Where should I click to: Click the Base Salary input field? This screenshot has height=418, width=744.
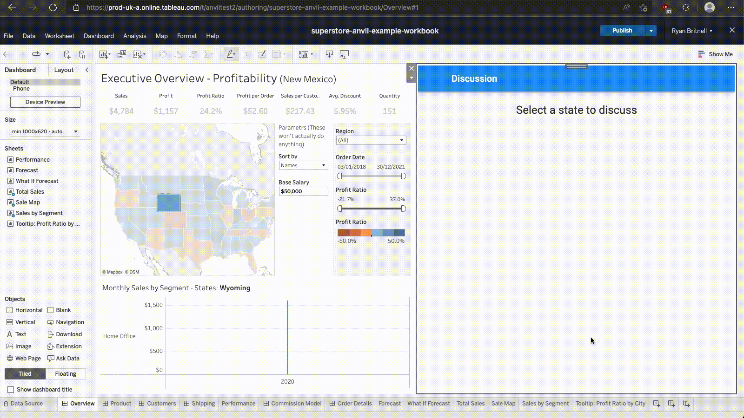point(303,191)
